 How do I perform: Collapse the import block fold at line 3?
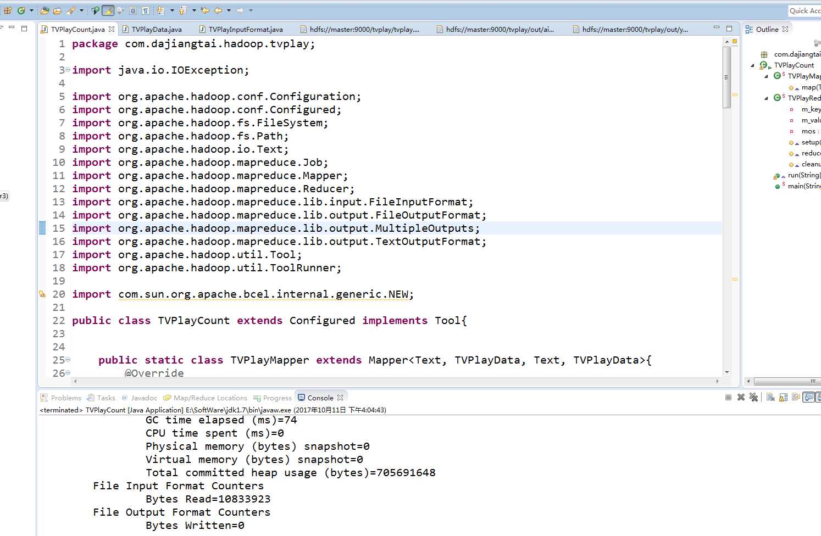click(x=68, y=70)
